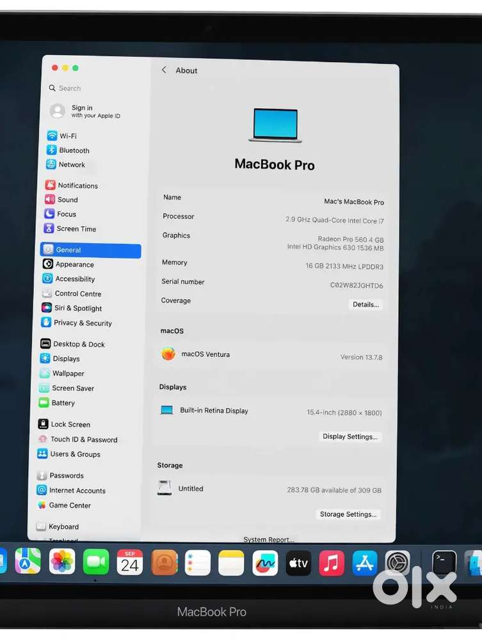
Task: Select Control Centre in sidebar
Action: tap(72, 294)
